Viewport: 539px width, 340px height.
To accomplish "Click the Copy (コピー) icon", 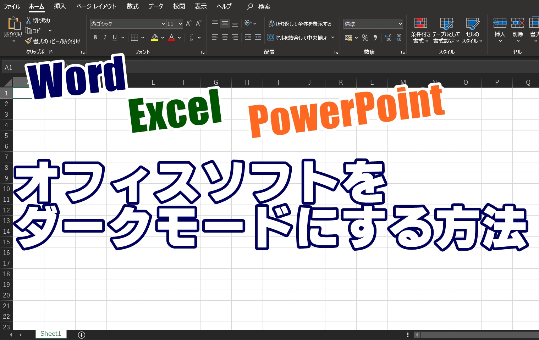I will [x=28, y=30].
